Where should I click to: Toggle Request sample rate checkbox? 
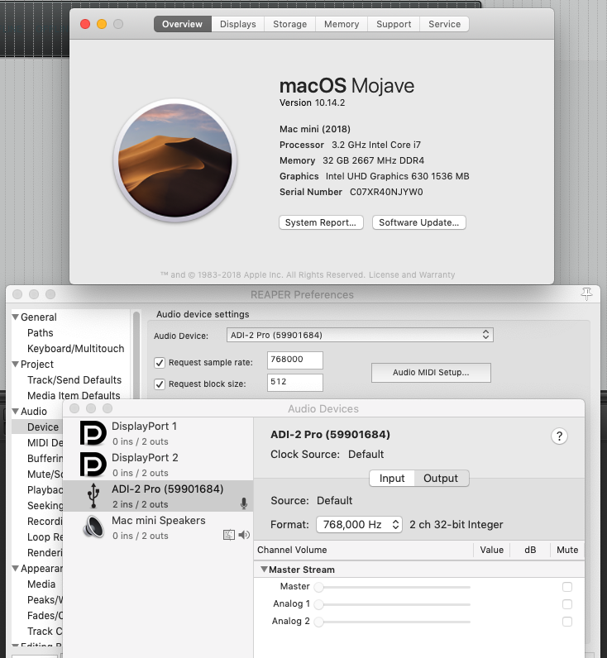tap(160, 363)
